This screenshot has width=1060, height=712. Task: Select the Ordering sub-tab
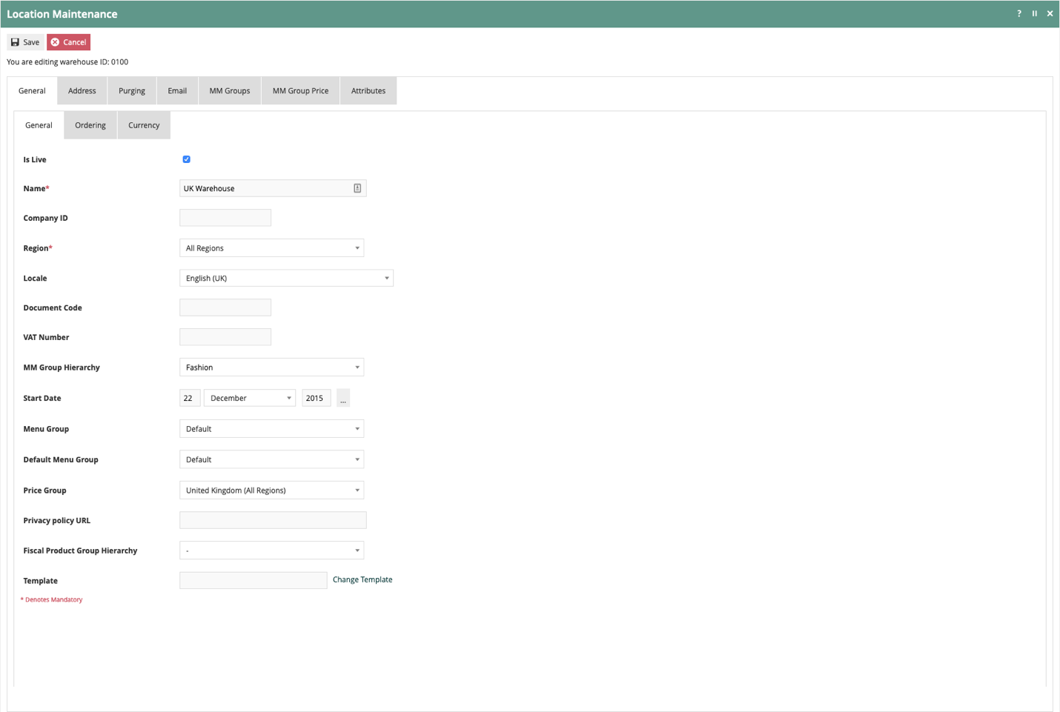(90, 125)
